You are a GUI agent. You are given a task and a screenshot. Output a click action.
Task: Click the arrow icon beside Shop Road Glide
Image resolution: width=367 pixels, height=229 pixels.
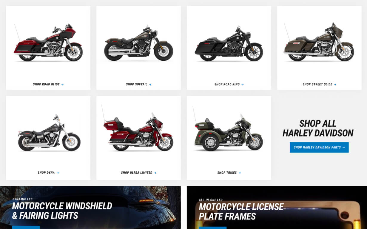62,84
